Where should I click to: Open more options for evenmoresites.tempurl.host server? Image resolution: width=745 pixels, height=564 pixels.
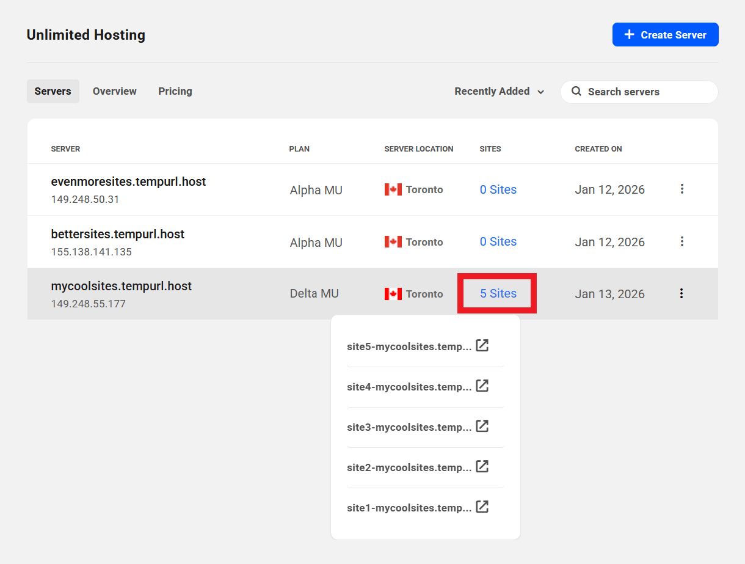(682, 189)
